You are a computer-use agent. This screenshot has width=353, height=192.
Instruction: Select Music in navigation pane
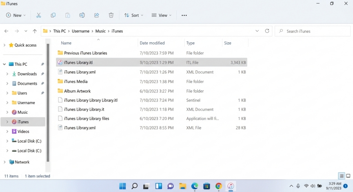(x=22, y=112)
